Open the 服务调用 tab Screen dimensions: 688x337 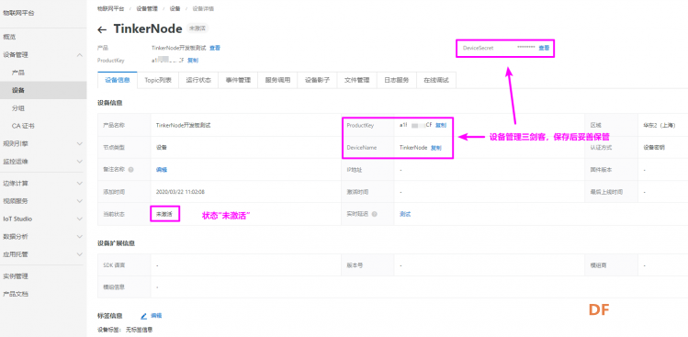(277, 80)
